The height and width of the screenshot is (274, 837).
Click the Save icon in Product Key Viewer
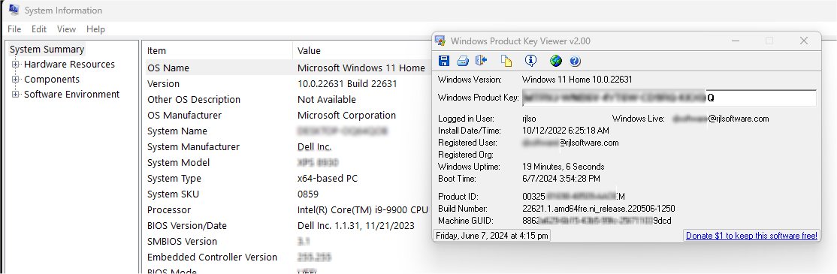[x=443, y=61]
